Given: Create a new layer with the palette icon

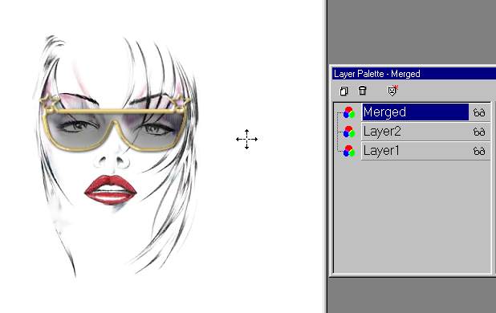Looking at the screenshot, I should click(x=344, y=91).
